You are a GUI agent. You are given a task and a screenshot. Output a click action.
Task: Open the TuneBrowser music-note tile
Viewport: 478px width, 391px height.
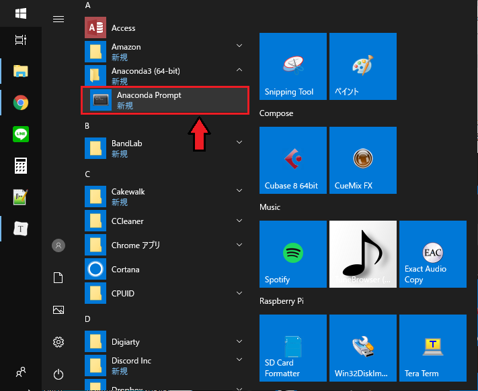pyautogui.click(x=363, y=254)
